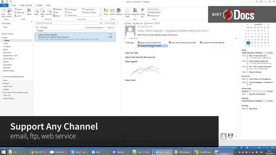This screenshot has height=155, width=276.
Task: Switch to the VIEW ribbon tab
Action: tap(48, 6)
